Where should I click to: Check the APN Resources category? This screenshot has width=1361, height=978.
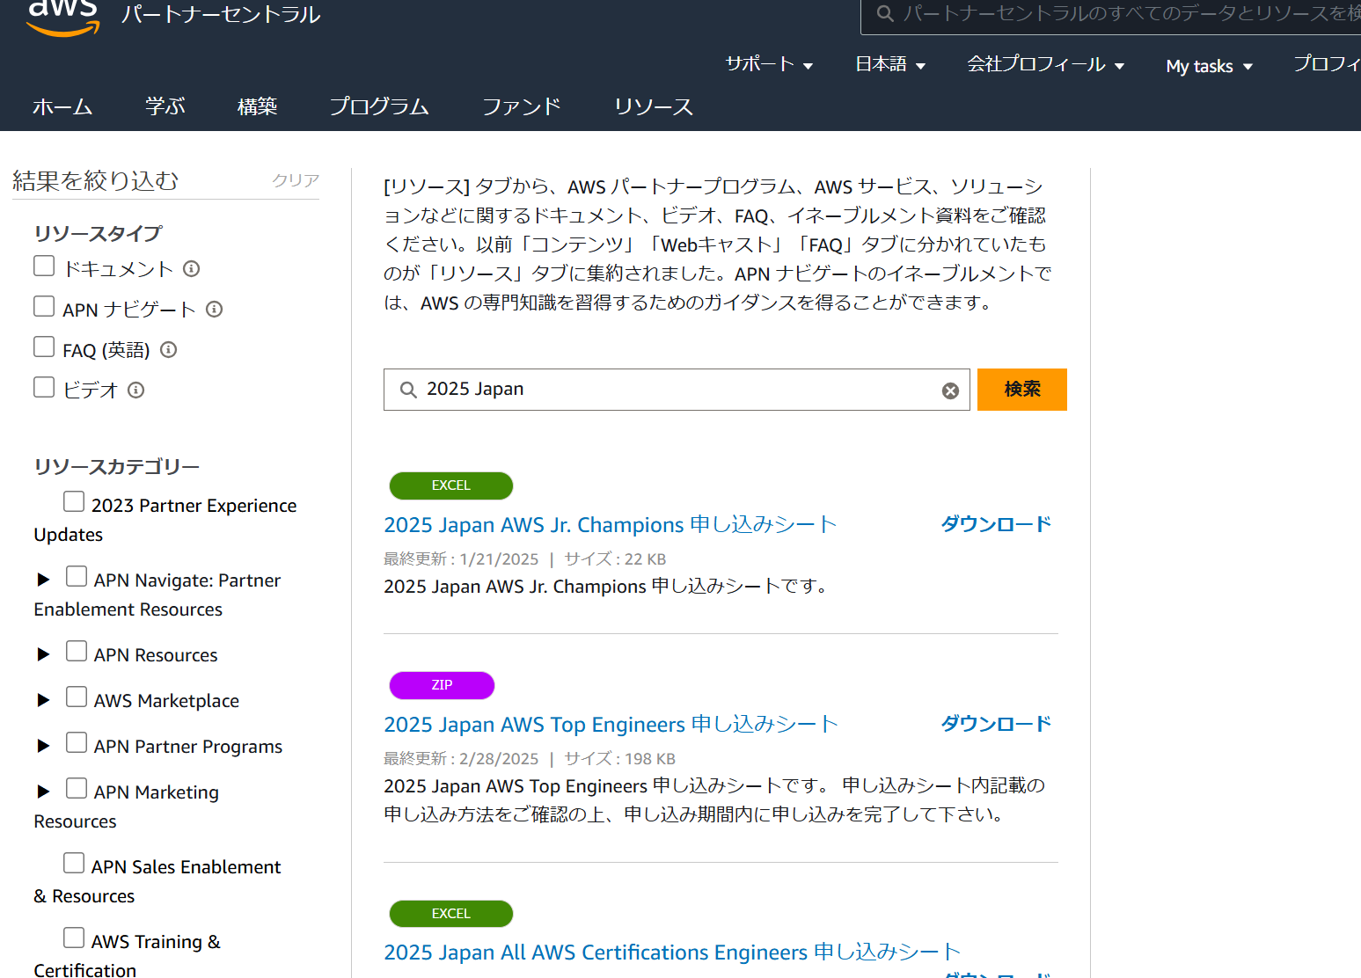click(x=77, y=651)
